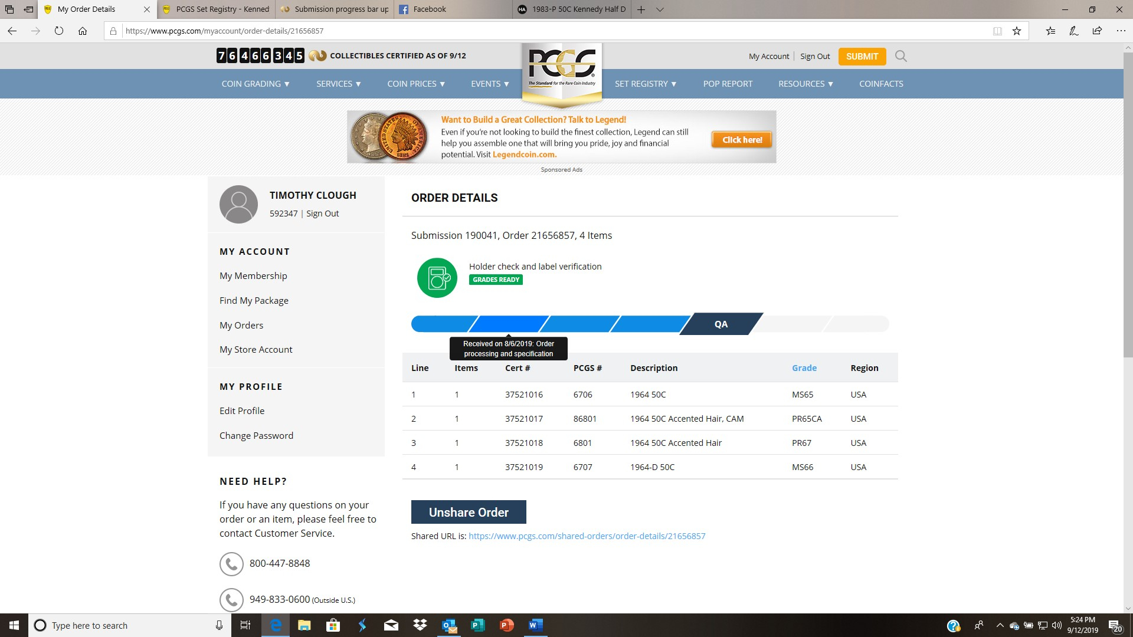
Task: Click the user avatar icon
Action: [x=238, y=204]
